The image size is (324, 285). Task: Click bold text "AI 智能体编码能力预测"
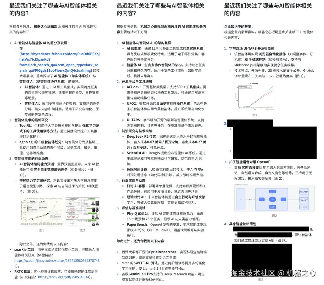pyautogui.click(x=37, y=164)
